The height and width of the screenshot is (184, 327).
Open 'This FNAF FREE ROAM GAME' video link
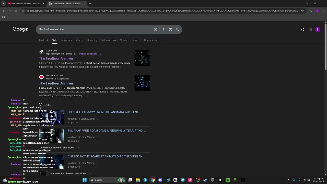click(x=107, y=131)
